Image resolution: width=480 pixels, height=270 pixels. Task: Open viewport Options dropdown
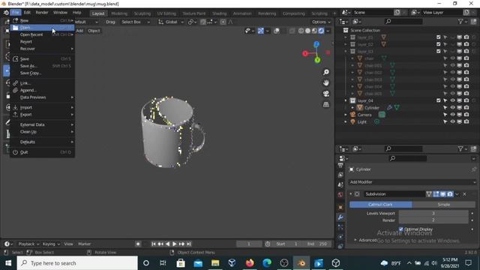[x=321, y=22]
